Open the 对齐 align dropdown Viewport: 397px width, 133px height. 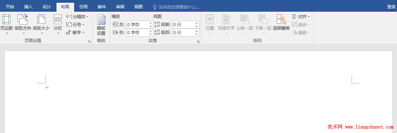[309, 17]
